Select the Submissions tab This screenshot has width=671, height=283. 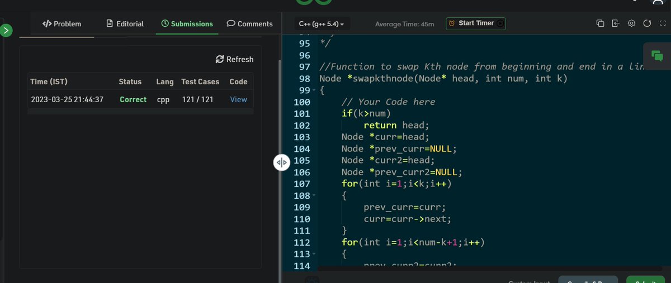click(187, 24)
